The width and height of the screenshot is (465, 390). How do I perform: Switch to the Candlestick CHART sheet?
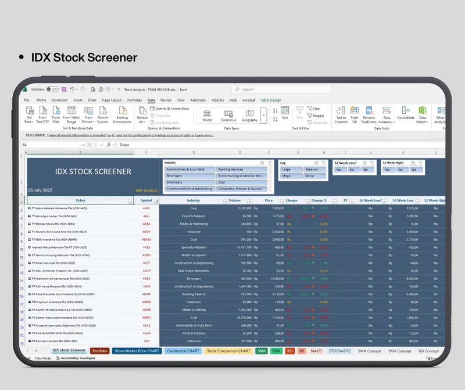point(183,350)
